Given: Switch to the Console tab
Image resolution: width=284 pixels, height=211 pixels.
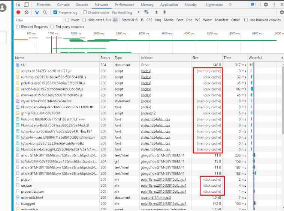Looking at the screenshot, I should (x=63, y=5).
